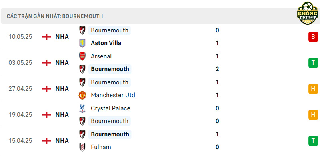Click the orange H badge for Crystal Palace match
Screen dimensions: 320x160
point(313,115)
